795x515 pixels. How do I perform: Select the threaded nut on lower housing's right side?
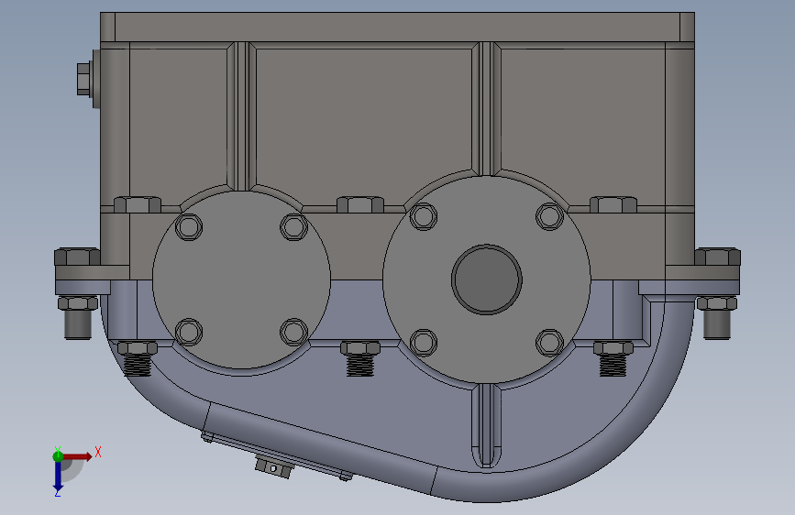(x=613, y=348)
